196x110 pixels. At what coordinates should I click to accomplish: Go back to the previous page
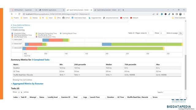pyautogui.click(x=12, y=14)
